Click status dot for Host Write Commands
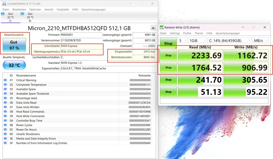Viewport: 273px width, 159px height. click(x=5, y=116)
